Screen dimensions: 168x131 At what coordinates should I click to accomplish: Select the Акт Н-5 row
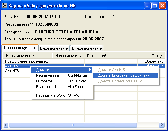pos(84,66)
